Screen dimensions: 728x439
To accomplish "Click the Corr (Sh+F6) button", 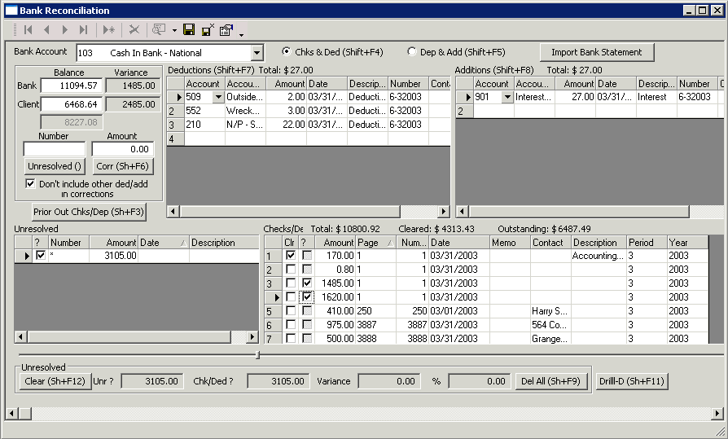I will pos(123,166).
